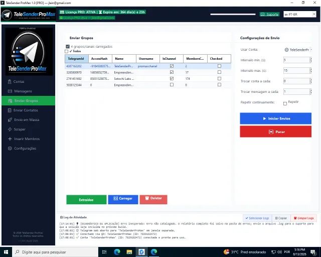Image resolution: width=321 pixels, height=257 pixels.
Task: Open the Windows Start menu
Action: point(6,252)
